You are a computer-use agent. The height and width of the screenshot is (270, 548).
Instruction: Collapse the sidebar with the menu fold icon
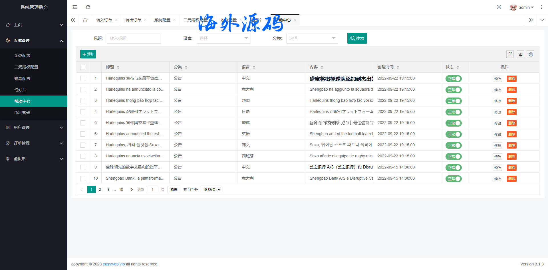75,7
